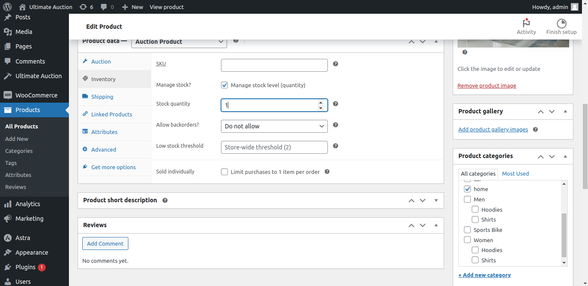Enable Limit purchases to 1 item per order
Viewport: 588px width, 286px height.
click(x=224, y=172)
